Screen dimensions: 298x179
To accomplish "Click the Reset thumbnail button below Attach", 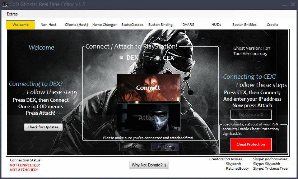I will click(132, 147).
